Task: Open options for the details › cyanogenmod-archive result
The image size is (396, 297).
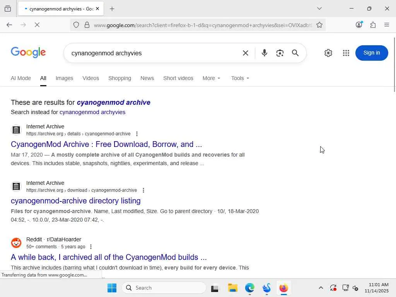Action: pyautogui.click(x=137, y=133)
